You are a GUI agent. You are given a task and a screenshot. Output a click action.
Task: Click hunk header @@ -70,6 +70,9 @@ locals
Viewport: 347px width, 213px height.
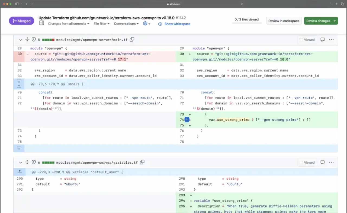[57, 84]
